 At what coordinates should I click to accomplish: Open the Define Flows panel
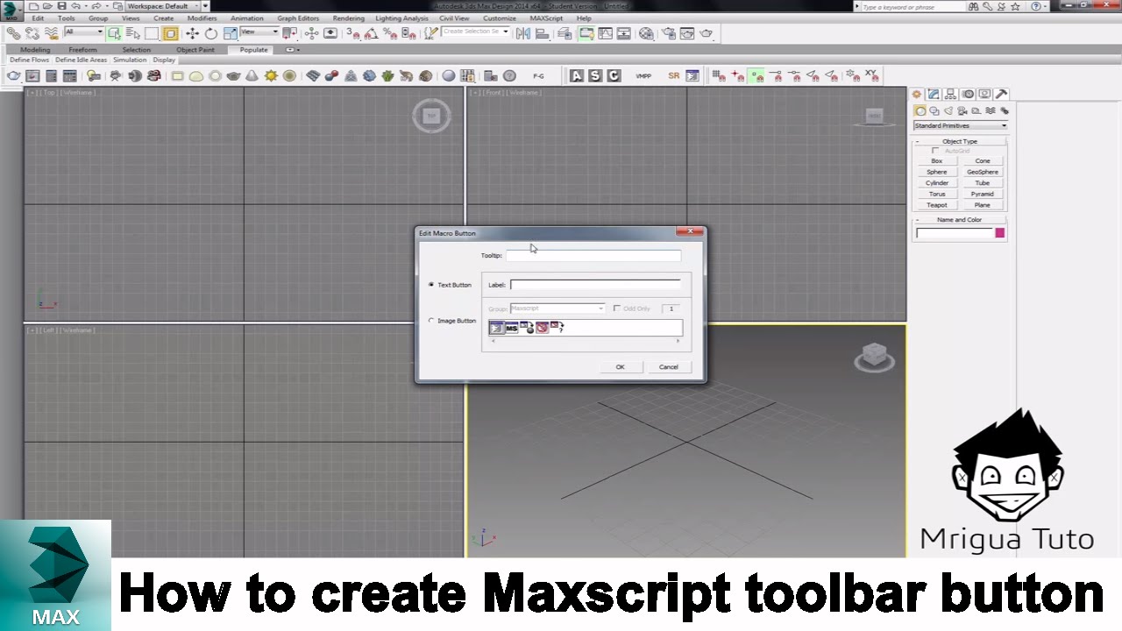coord(29,60)
